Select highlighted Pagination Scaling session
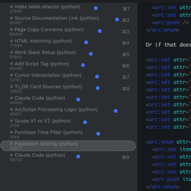Viewport: 191px width, 191px height. pyautogui.click(x=68, y=146)
